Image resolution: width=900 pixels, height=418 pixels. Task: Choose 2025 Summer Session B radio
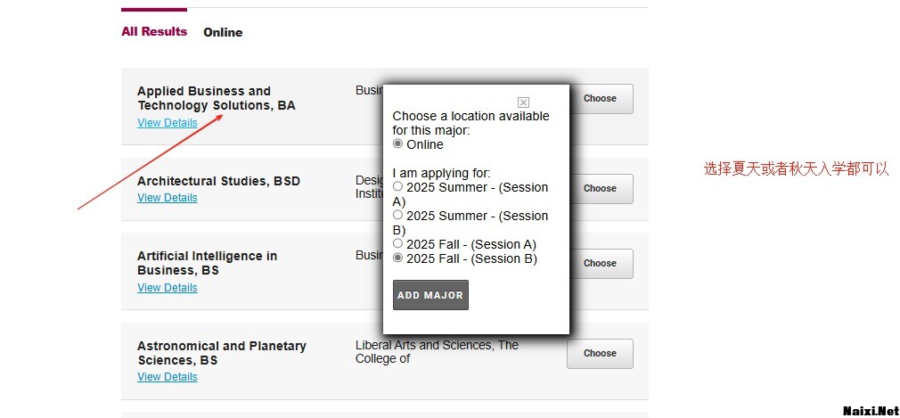click(x=397, y=215)
